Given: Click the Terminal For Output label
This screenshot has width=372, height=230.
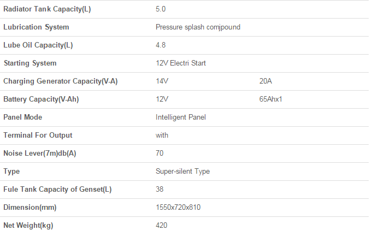Looking at the screenshot, I should (x=38, y=135).
